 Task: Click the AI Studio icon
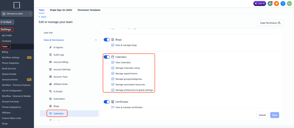coord(51,92)
